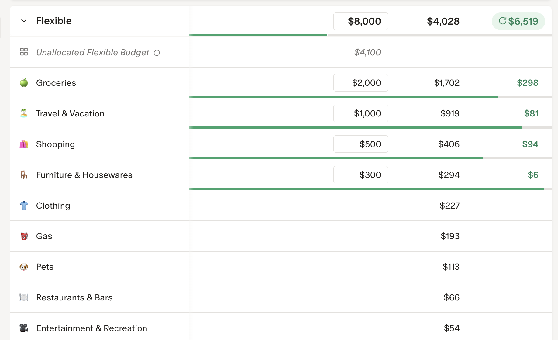The image size is (558, 340).
Task: Open the Furniture & Housewares category
Action: (84, 175)
